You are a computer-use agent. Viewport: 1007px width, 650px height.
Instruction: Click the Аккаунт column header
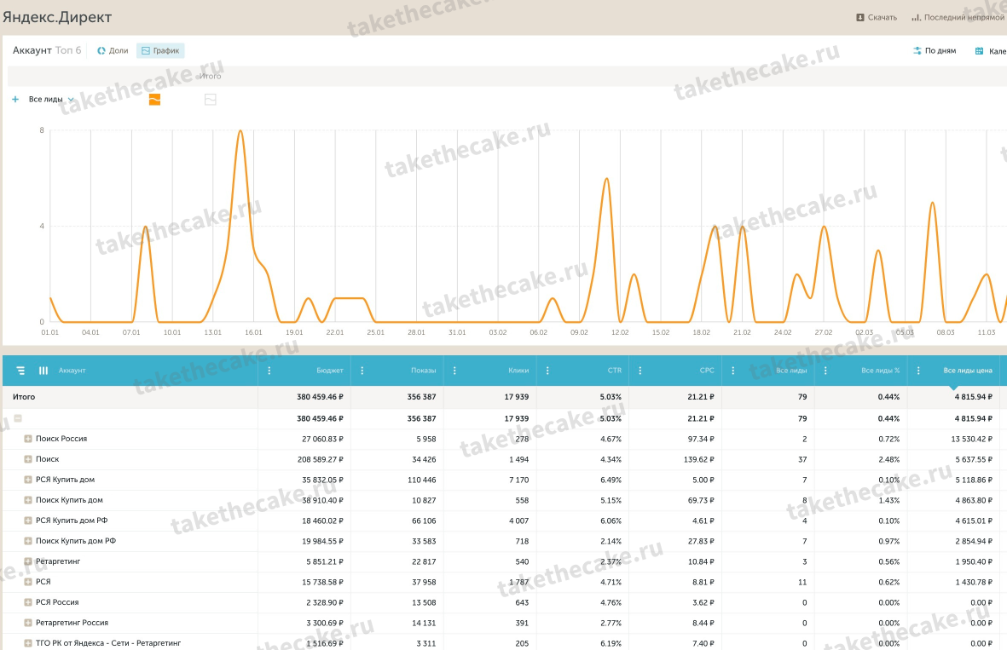pyautogui.click(x=72, y=371)
